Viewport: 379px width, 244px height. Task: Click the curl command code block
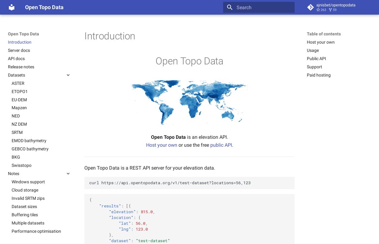pyautogui.click(x=189, y=183)
